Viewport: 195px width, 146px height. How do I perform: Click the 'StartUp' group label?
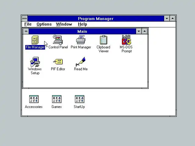click(79, 107)
